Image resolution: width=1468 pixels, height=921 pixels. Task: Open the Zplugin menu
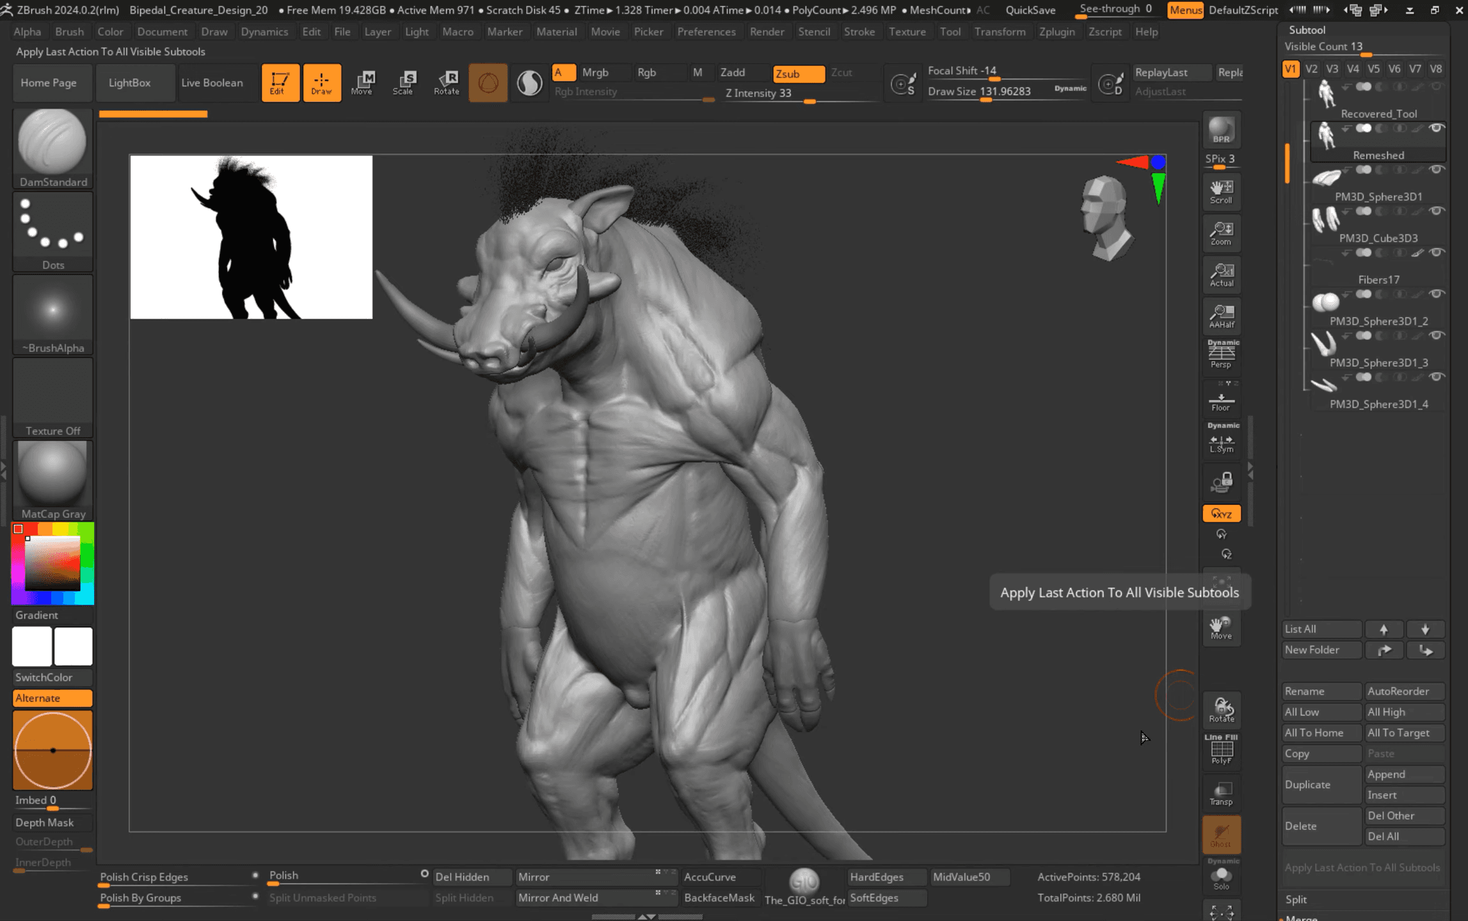(1057, 31)
